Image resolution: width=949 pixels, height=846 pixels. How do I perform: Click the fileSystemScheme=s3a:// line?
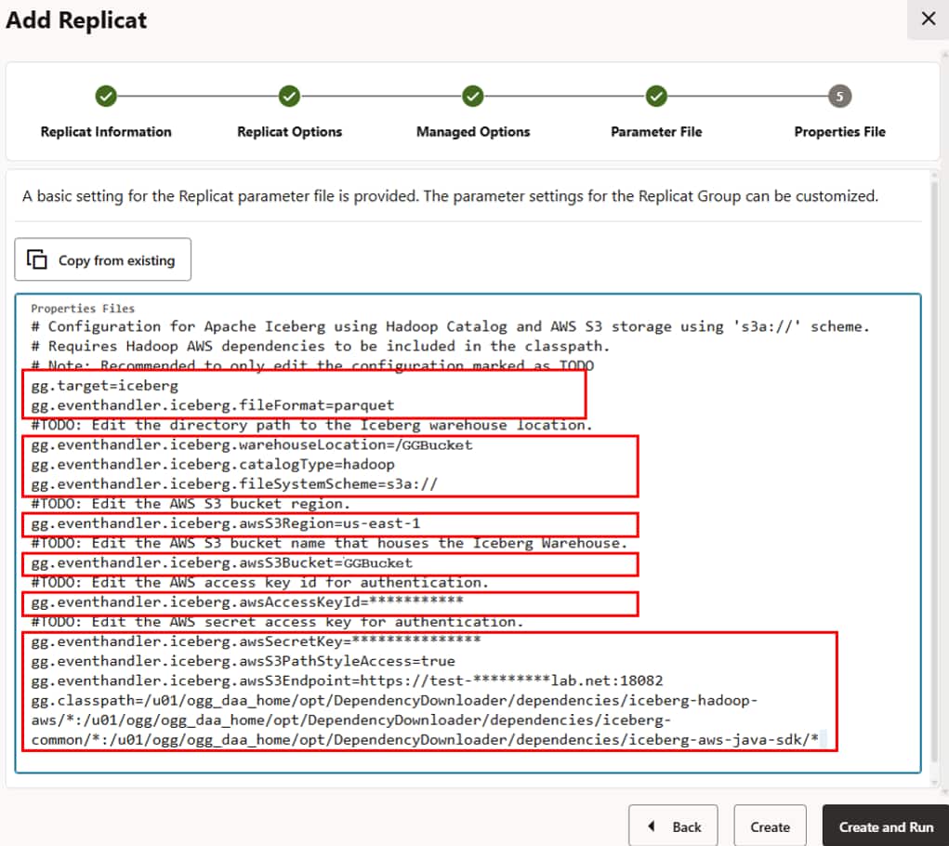[234, 484]
